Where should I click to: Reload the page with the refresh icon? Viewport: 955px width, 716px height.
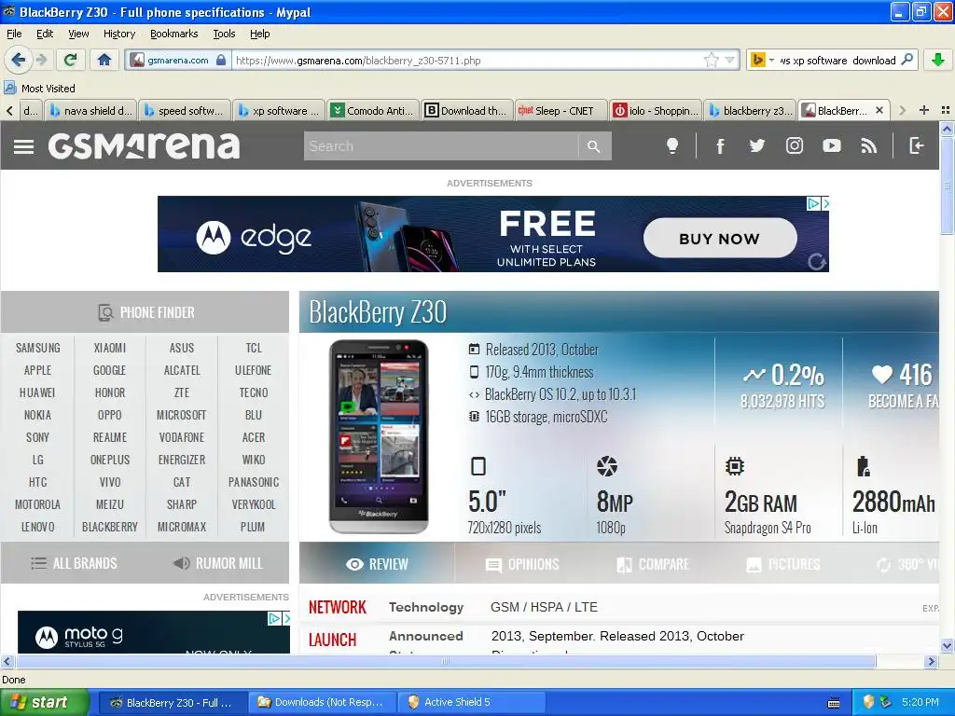point(70,60)
